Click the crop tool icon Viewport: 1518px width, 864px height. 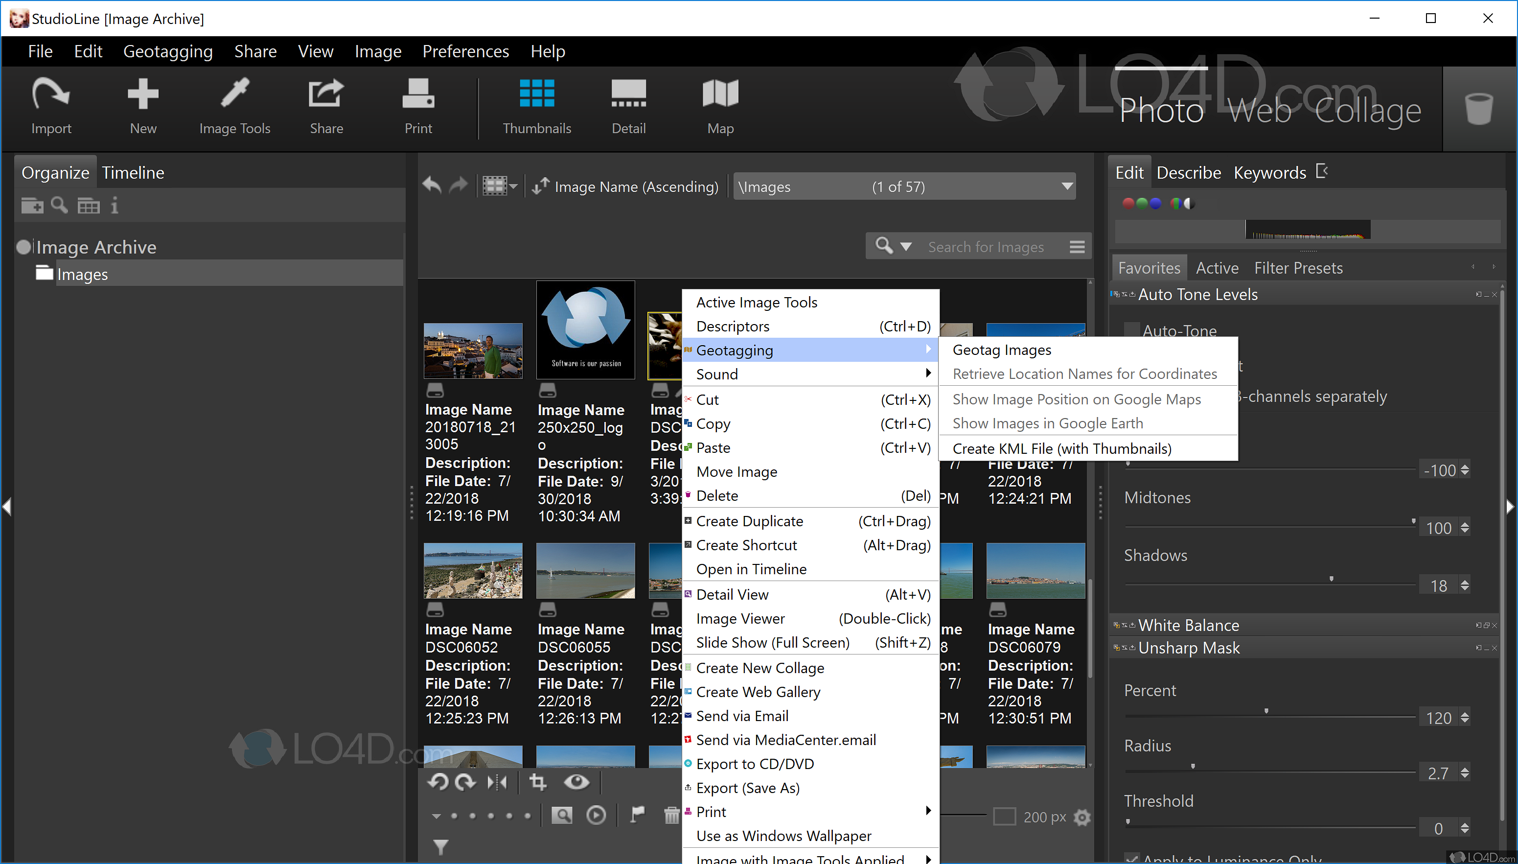tap(537, 782)
